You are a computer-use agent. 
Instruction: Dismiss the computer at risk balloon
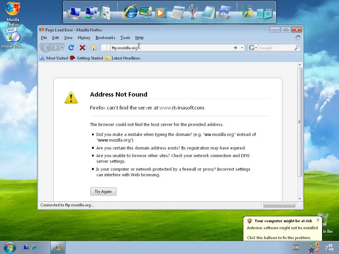pos(318,220)
